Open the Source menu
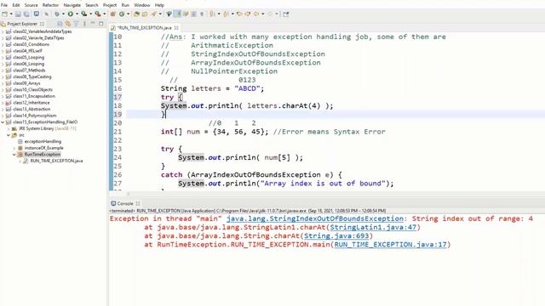The image size is (545, 306). [x=31, y=5]
